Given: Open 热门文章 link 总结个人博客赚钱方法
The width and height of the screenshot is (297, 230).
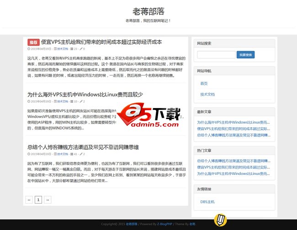Looking at the screenshot, I should [234, 161].
